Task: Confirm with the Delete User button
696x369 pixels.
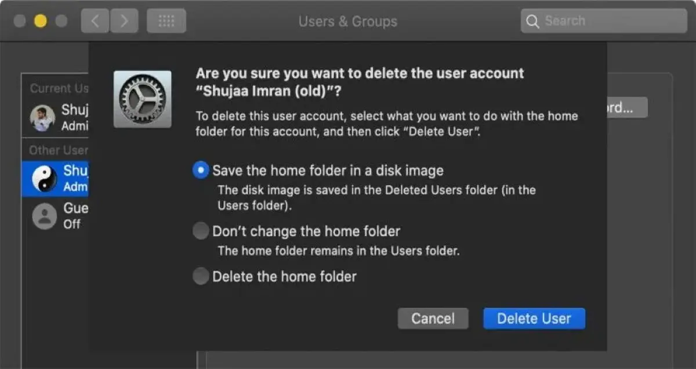Action: pos(534,319)
